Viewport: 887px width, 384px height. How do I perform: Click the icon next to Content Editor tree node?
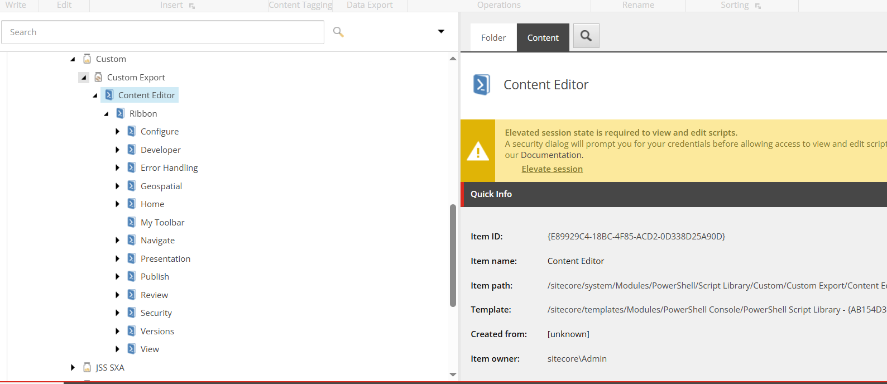(109, 95)
